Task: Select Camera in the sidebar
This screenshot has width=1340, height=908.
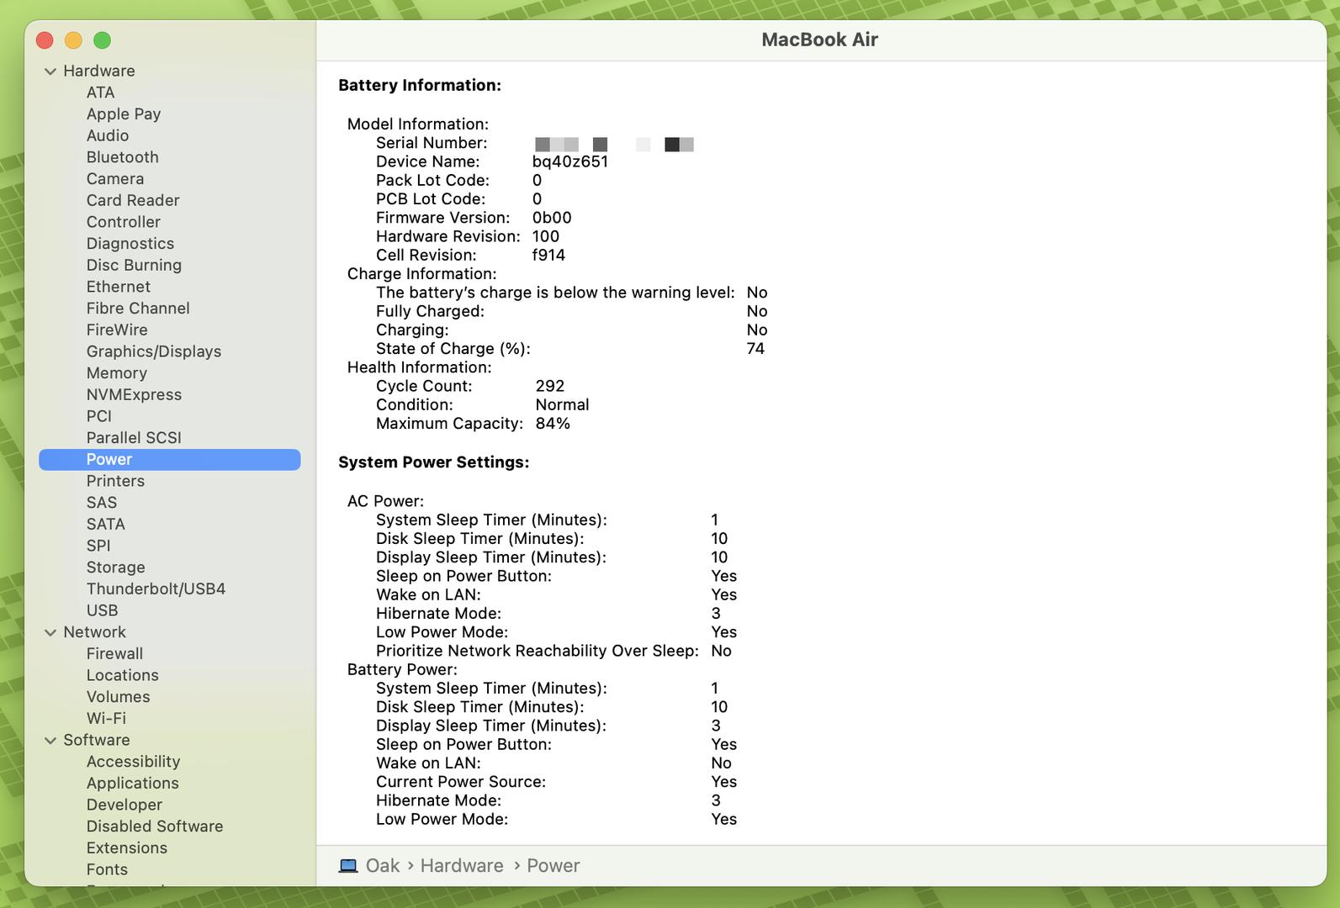Action: click(115, 179)
